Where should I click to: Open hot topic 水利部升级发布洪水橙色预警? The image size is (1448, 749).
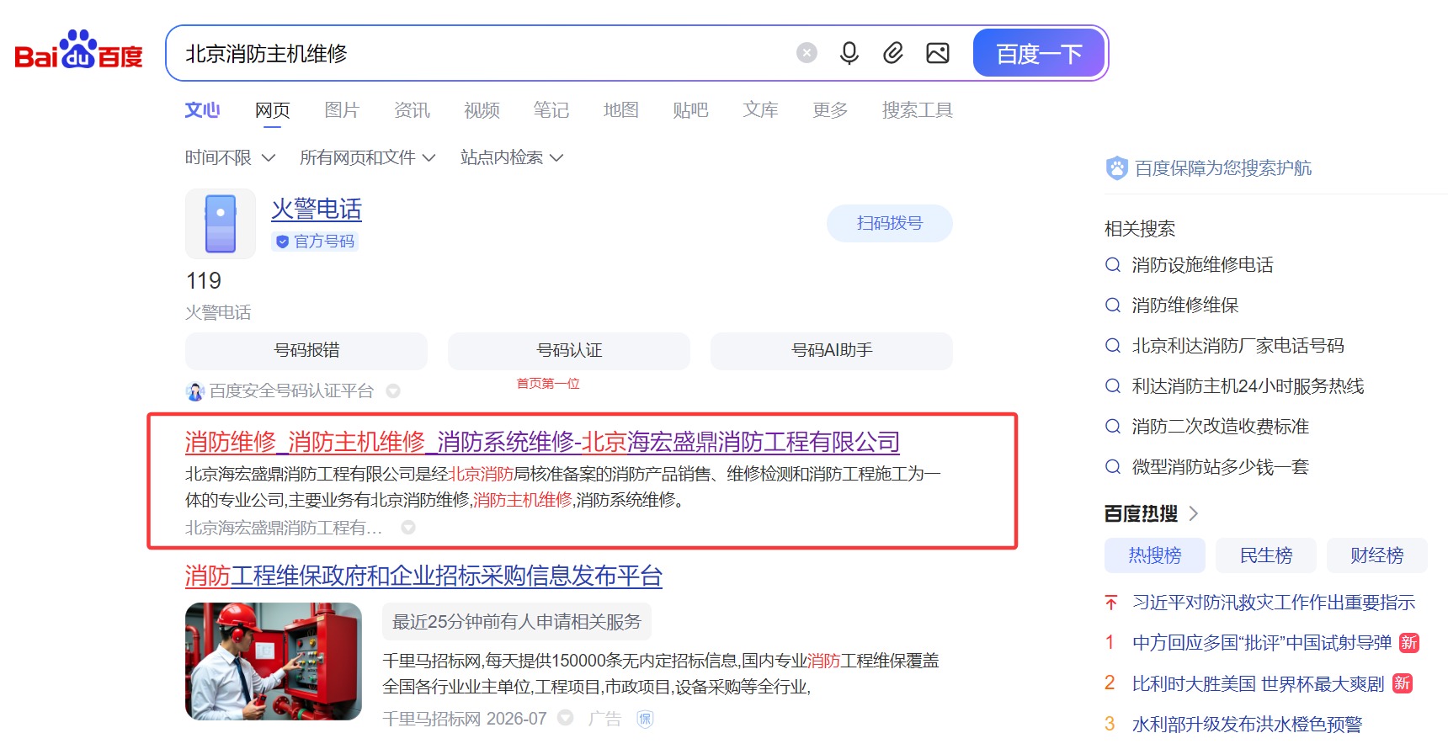click(1247, 724)
